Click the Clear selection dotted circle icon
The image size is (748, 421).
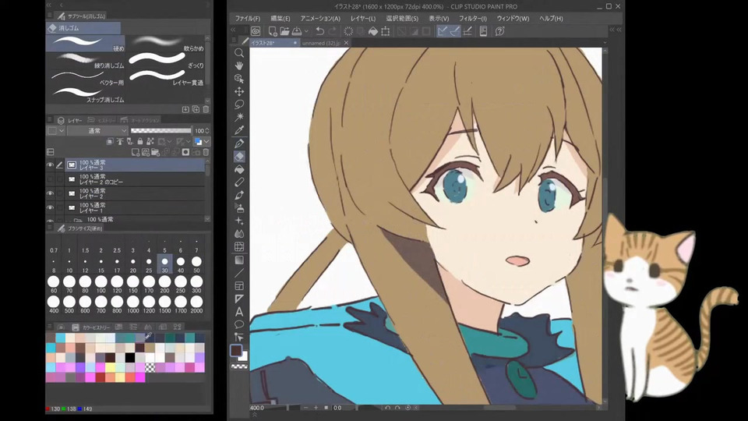click(x=348, y=31)
